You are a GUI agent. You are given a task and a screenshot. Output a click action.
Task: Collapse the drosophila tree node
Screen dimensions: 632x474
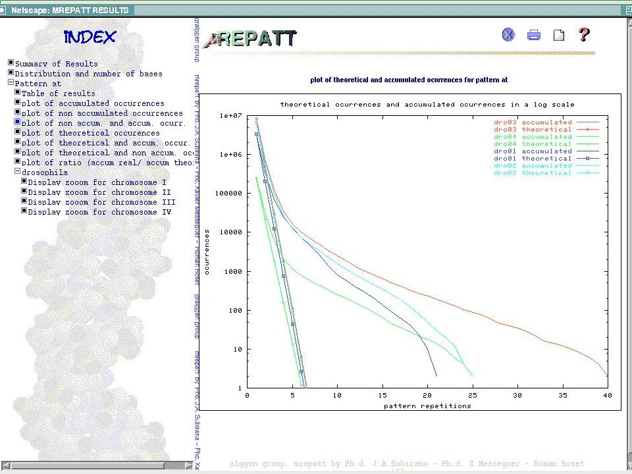17,171
